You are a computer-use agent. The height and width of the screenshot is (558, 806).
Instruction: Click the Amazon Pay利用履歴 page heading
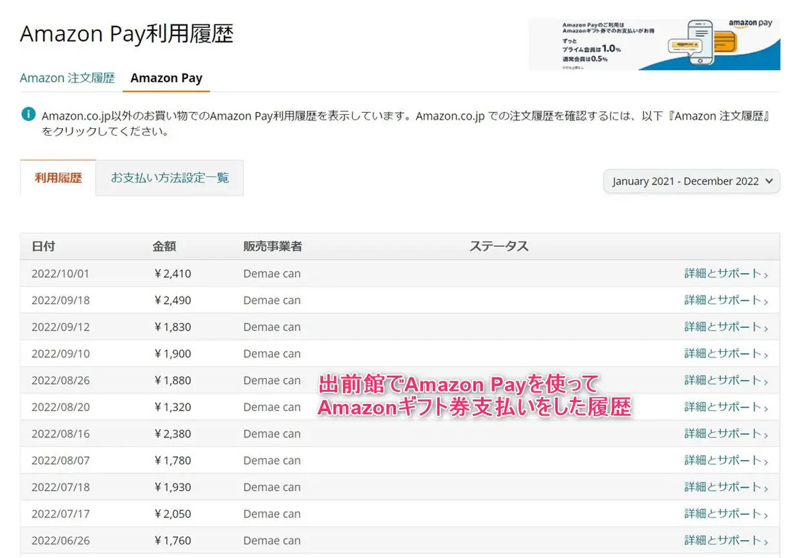(126, 34)
